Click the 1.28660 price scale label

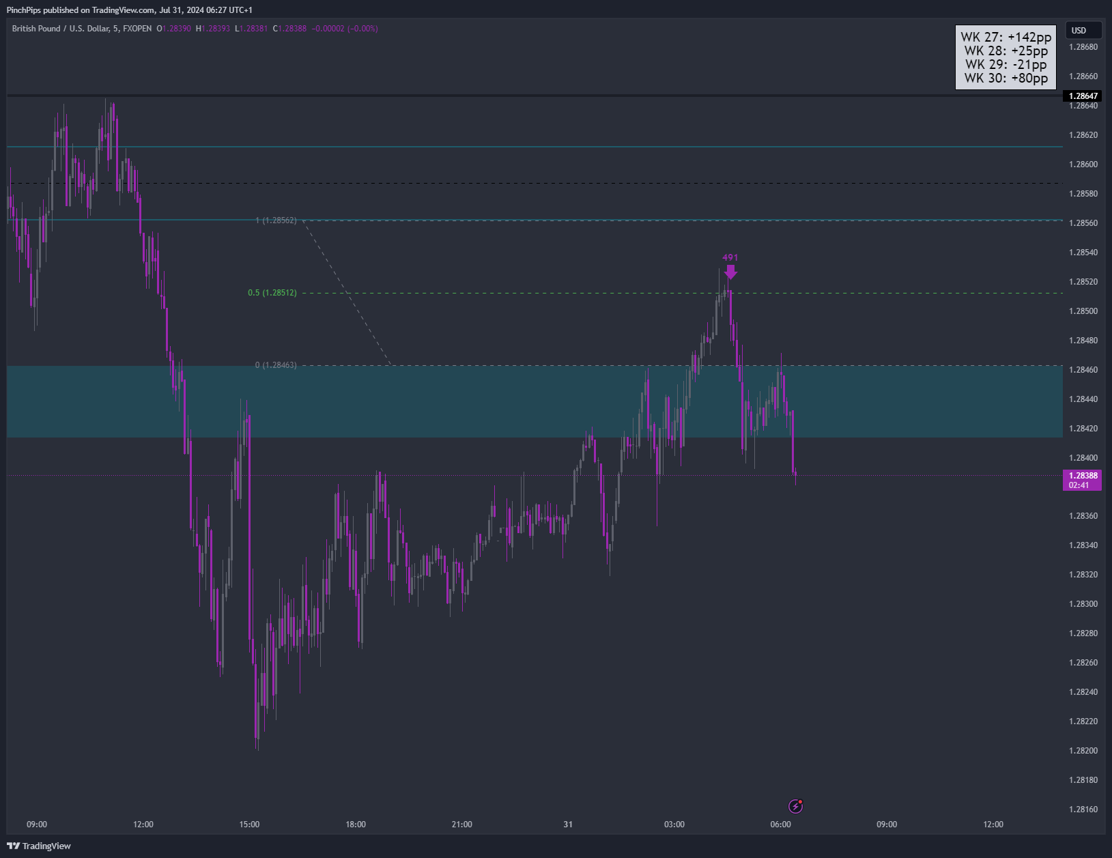(1083, 76)
